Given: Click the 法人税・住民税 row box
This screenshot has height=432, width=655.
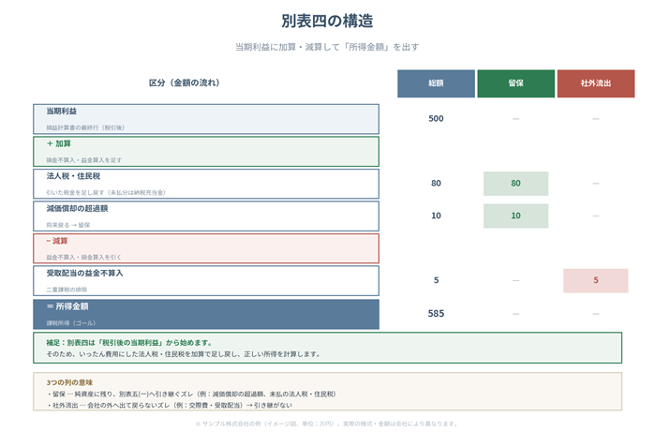Looking at the screenshot, I should point(206,184).
